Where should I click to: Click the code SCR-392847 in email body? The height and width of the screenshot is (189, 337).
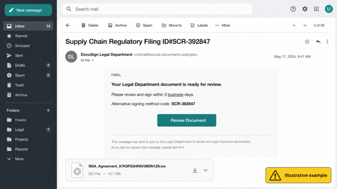pyautogui.click(x=183, y=104)
